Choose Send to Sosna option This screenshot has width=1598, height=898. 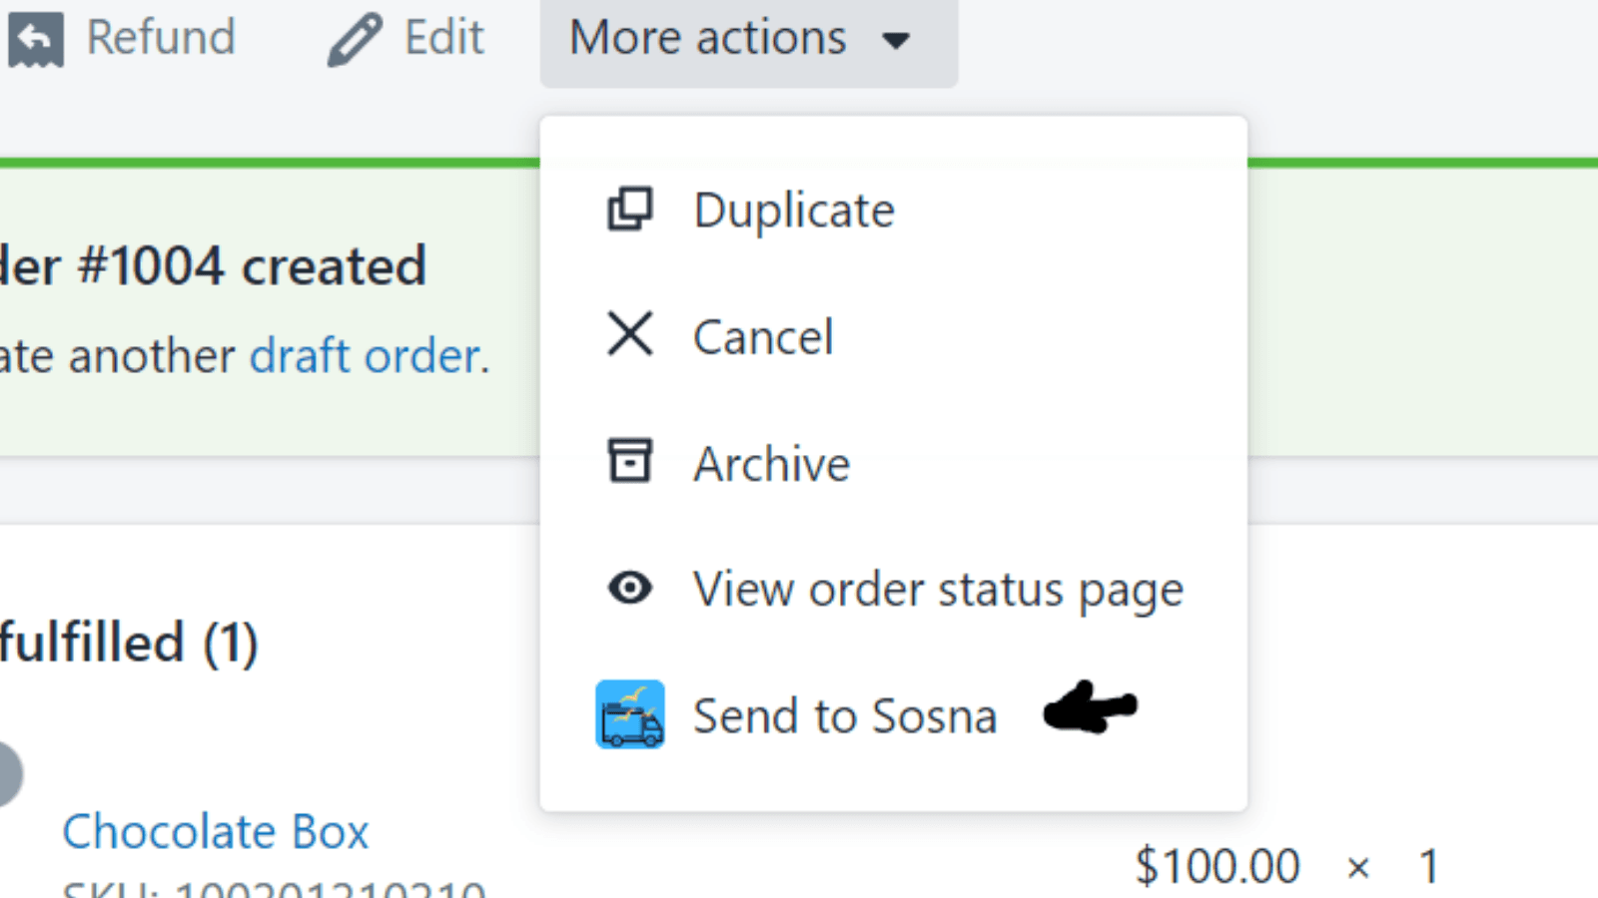845,714
